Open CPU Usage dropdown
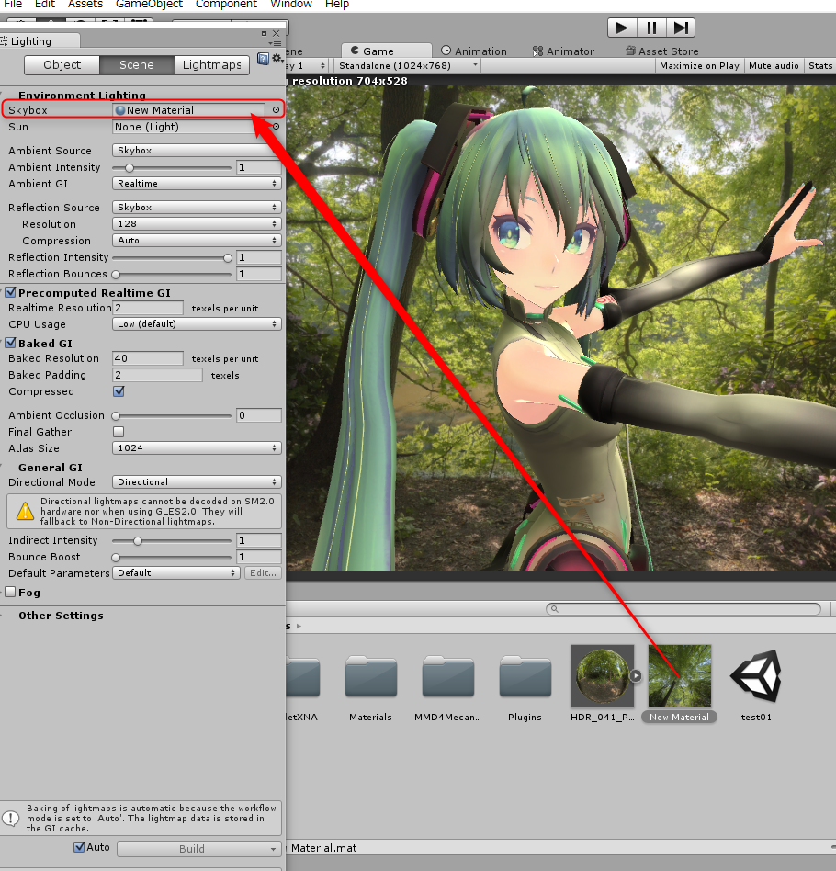Viewport: 836px width, 871px height. point(197,323)
